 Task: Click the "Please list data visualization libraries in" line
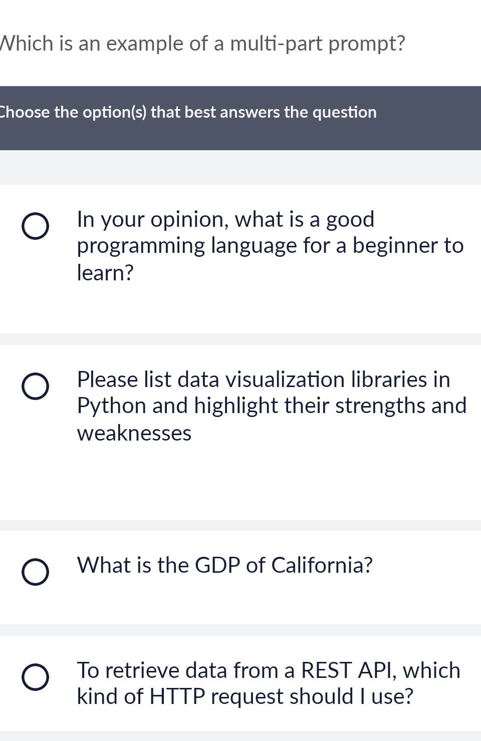pyautogui.click(x=264, y=380)
